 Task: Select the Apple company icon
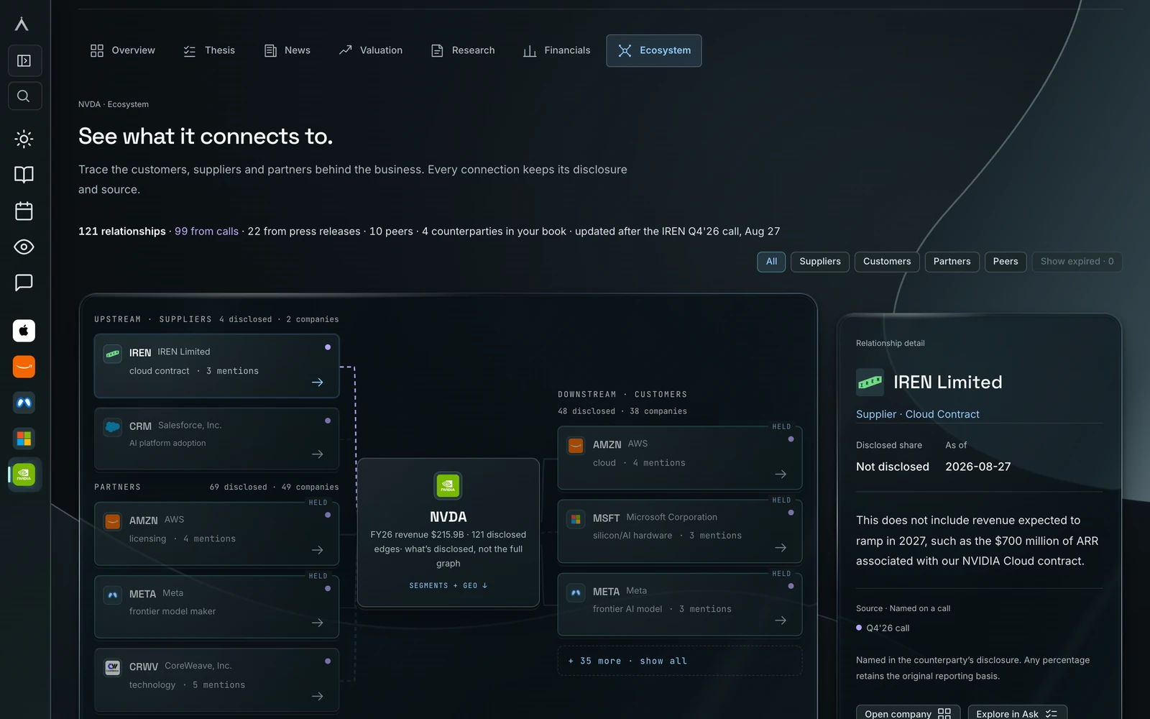[x=24, y=331]
